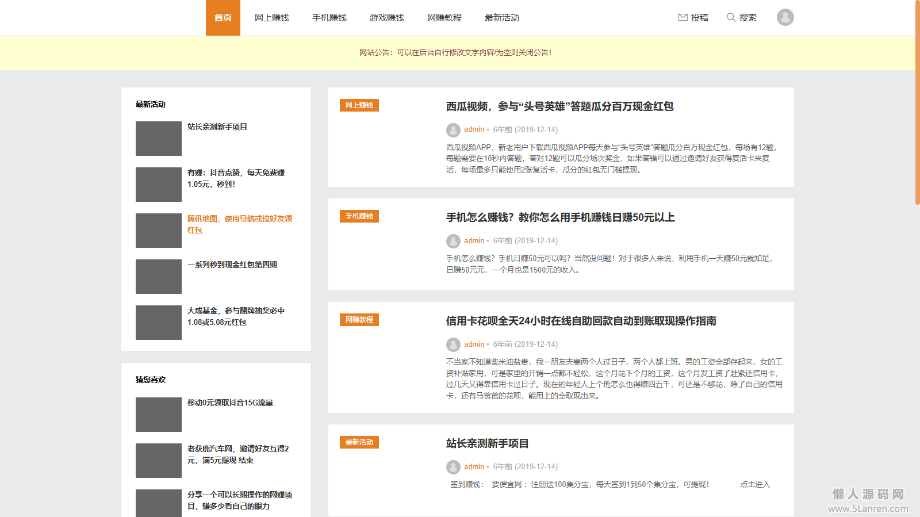
Task: Click thumbnail beside 移动0元领取抖音15G流量
Action: (x=159, y=415)
